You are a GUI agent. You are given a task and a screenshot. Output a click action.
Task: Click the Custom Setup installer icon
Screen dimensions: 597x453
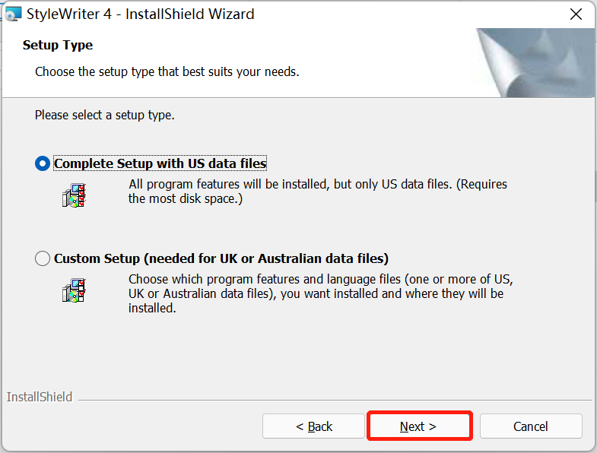(74, 290)
